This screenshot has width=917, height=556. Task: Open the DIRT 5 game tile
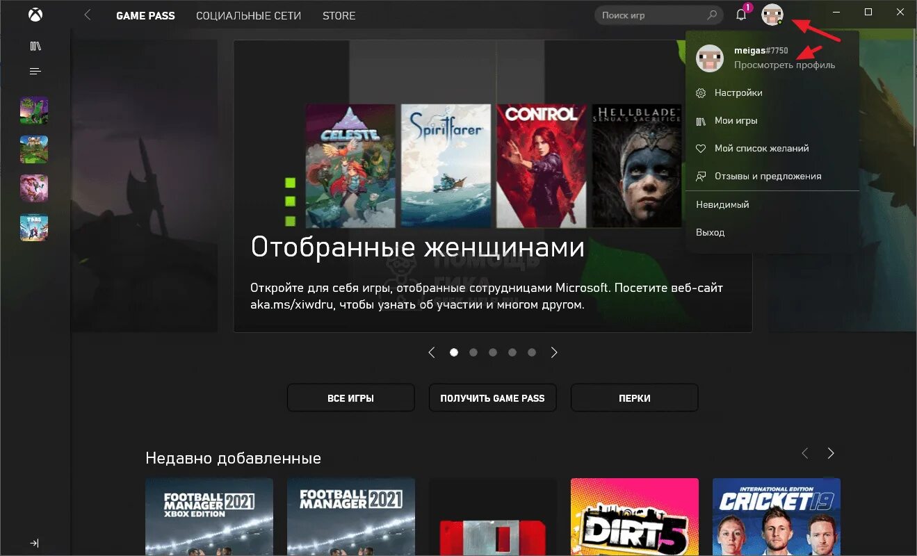[635, 516]
